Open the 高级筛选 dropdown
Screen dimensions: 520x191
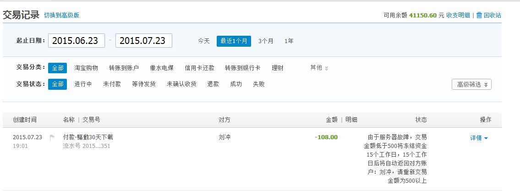click(x=471, y=84)
